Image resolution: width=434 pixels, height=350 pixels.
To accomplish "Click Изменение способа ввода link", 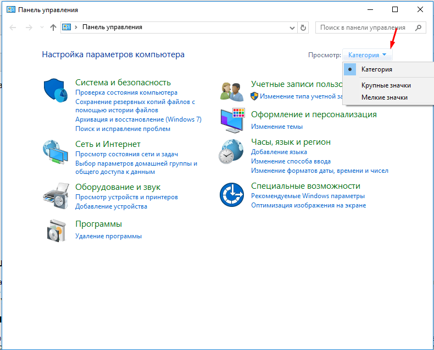I will (291, 161).
